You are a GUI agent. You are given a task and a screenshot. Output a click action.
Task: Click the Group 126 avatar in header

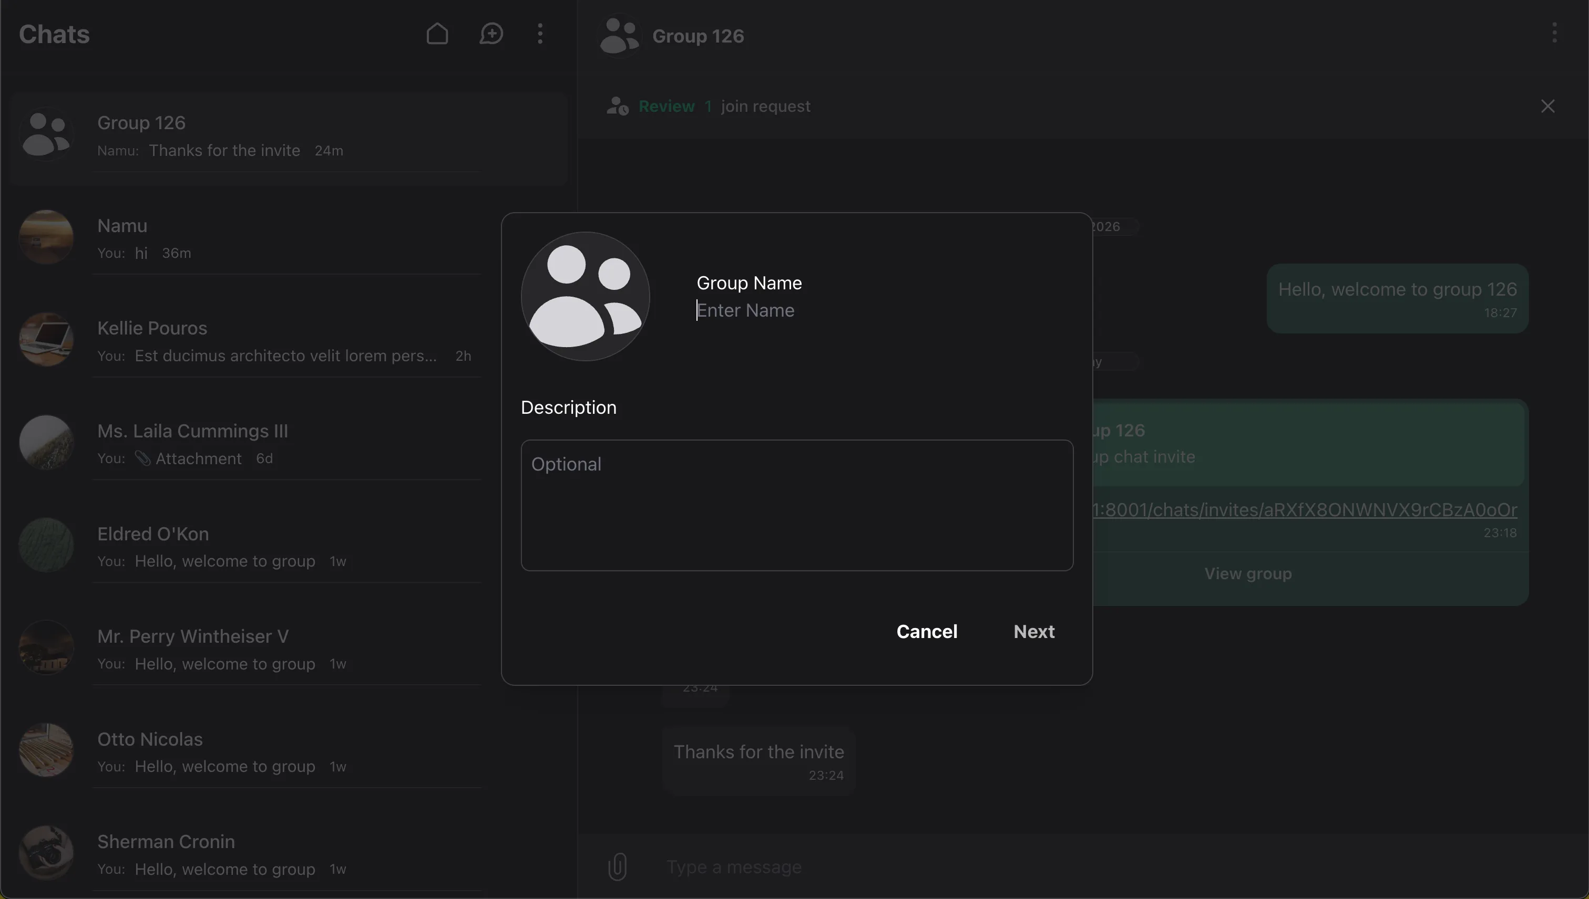(619, 36)
